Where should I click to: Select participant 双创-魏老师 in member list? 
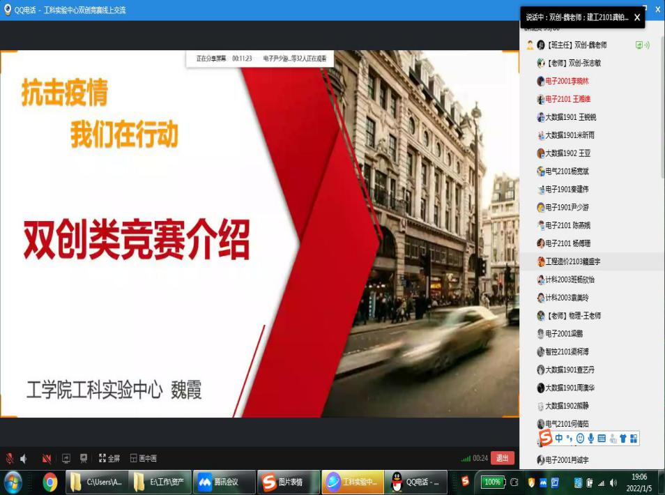coord(576,45)
